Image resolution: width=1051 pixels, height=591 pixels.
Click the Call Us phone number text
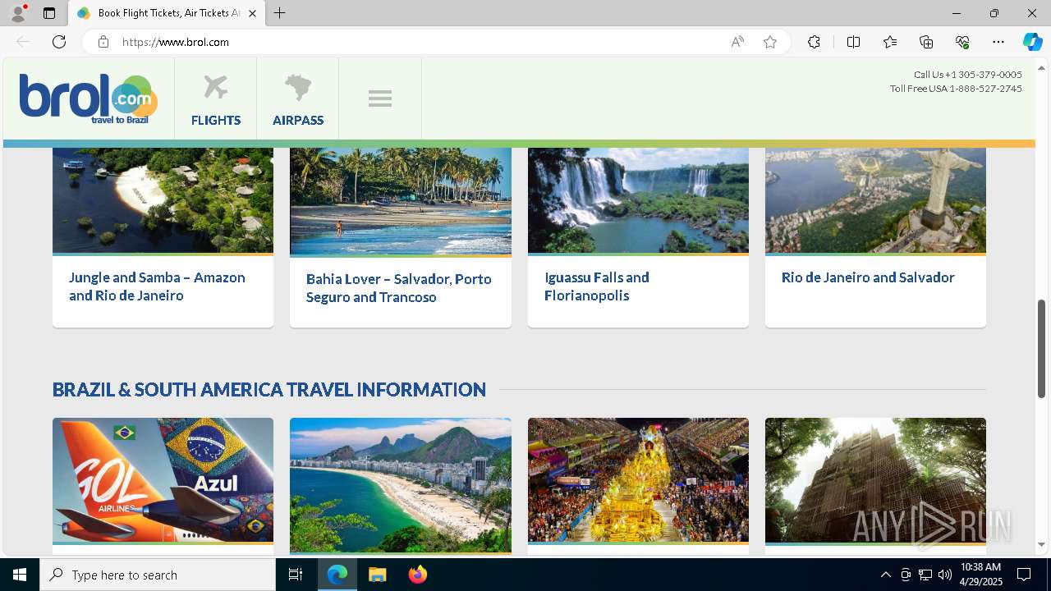point(968,75)
